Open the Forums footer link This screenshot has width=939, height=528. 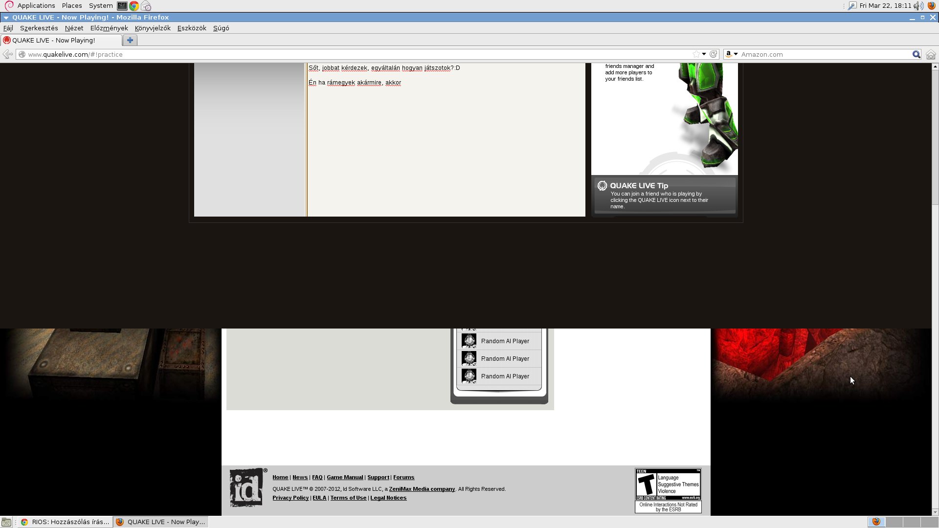(403, 478)
